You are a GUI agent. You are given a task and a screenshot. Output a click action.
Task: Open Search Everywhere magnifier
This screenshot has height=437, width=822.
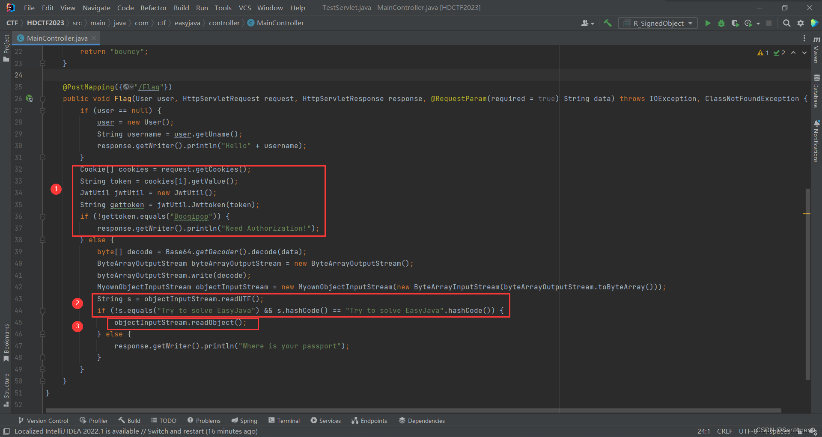pos(787,23)
